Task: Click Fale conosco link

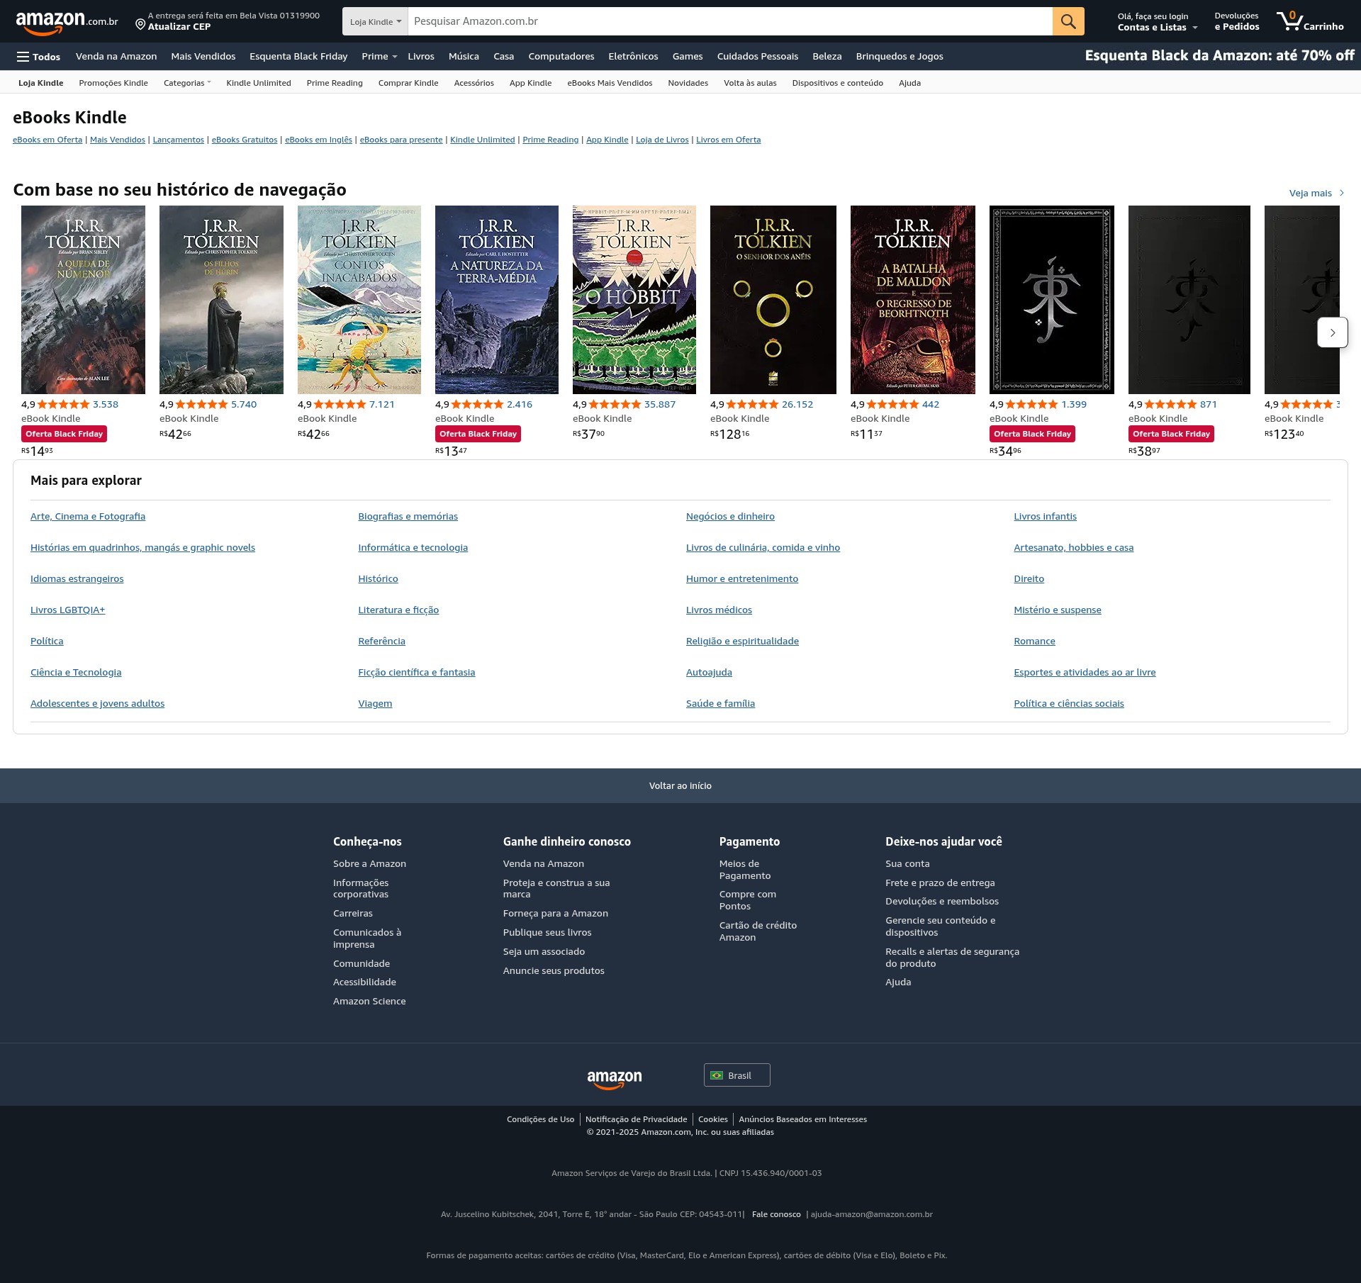Action: (776, 1214)
